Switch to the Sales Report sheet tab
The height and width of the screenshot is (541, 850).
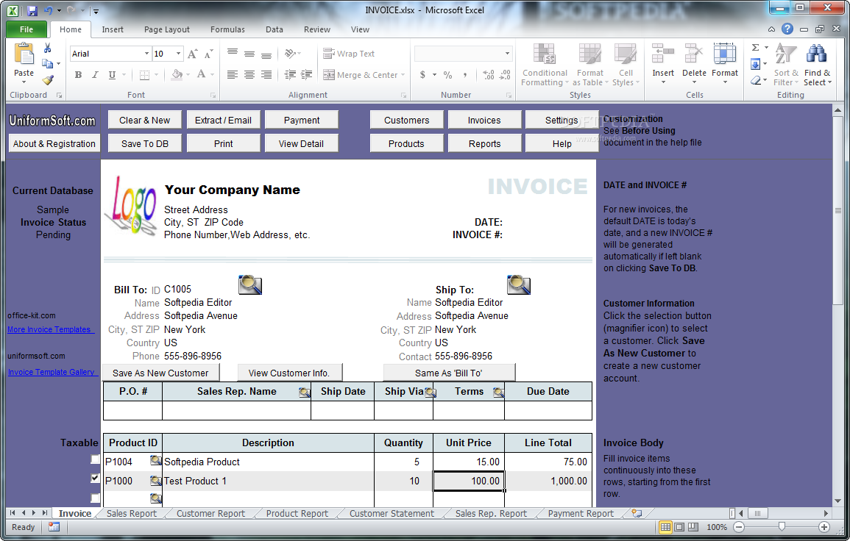(x=131, y=513)
